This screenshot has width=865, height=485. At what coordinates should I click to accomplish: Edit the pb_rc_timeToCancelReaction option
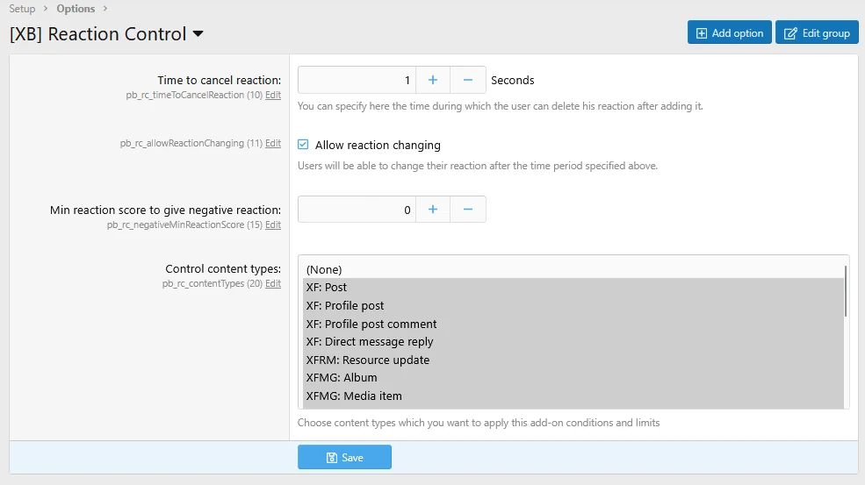pyautogui.click(x=273, y=95)
